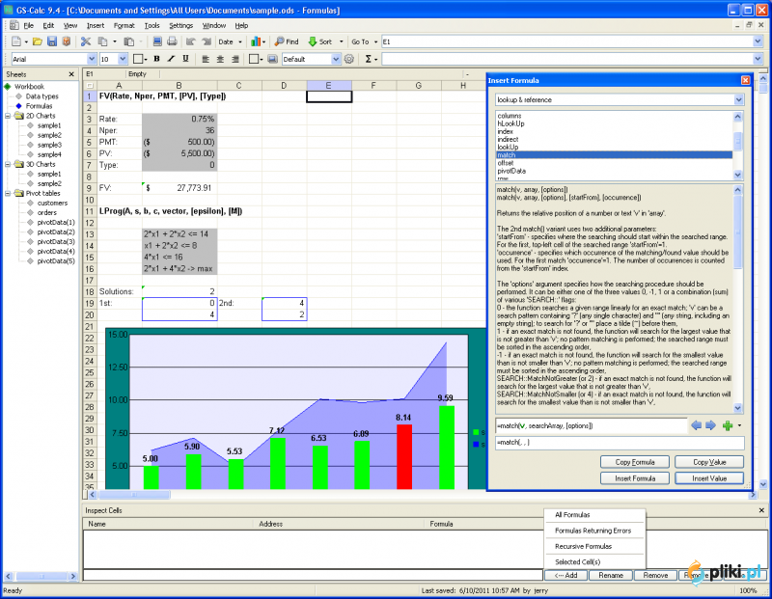Click the Insert Formula button
Viewport: 772px width, 599px height.
(x=635, y=478)
